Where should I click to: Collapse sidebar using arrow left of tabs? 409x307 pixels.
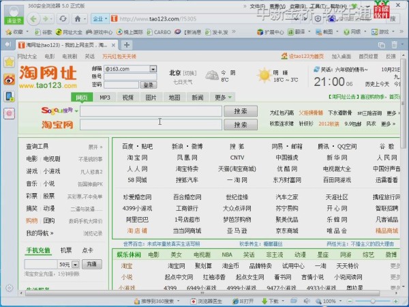pos(7,44)
